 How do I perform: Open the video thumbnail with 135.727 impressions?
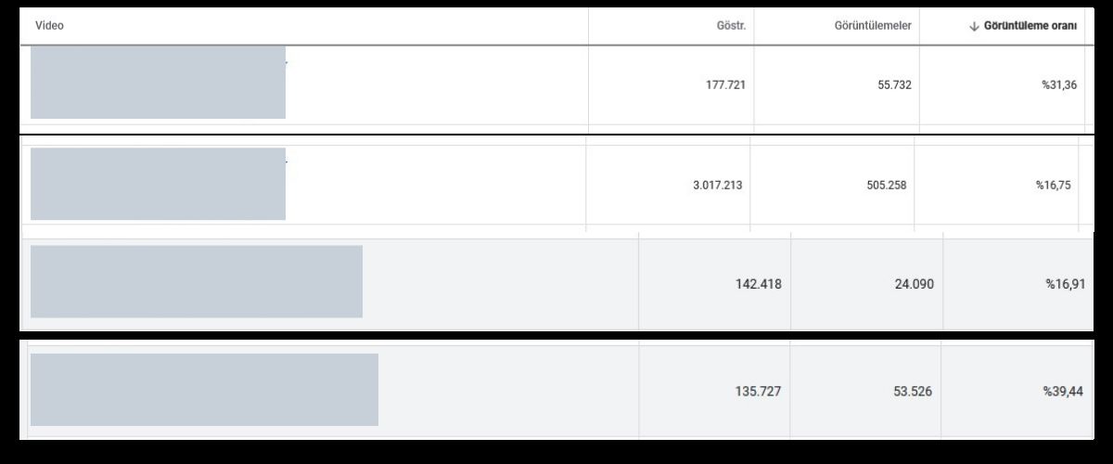pos(204,389)
